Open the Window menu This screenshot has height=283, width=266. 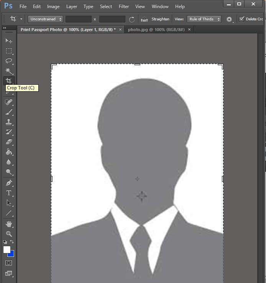[x=160, y=7]
